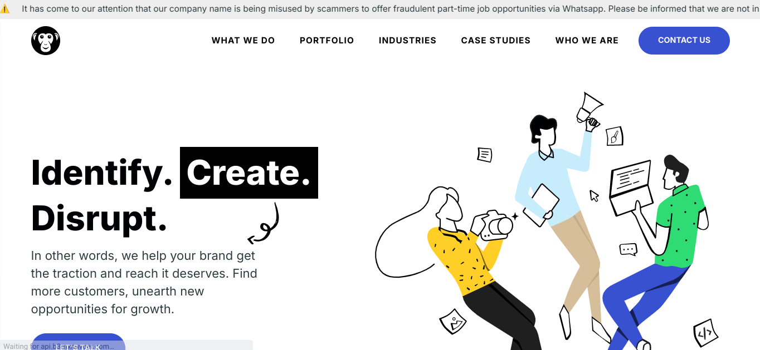Click the yellow warning triangle icon

tap(5, 9)
